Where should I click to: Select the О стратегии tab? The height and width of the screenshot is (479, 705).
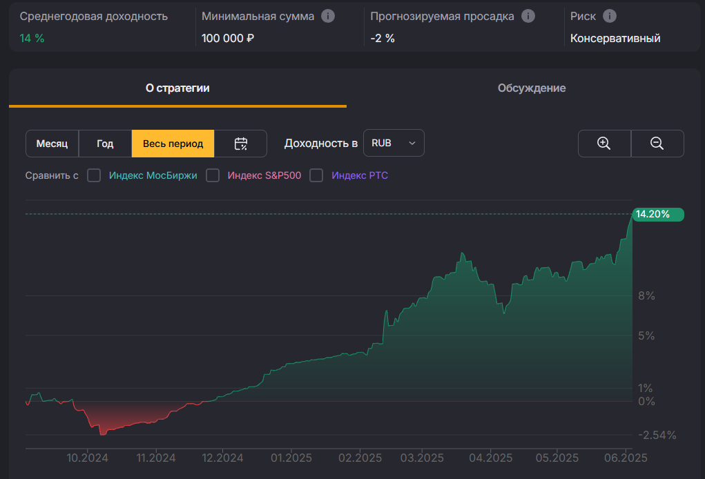(177, 88)
